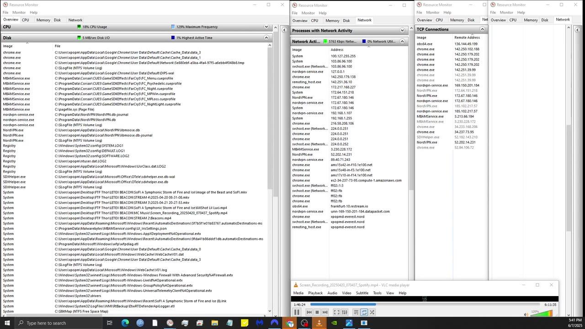Image resolution: width=585 pixels, height=329 pixels.
Task: Click the blue 129% Maximum Frequency swatch
Action: click(x=173, y=27)
